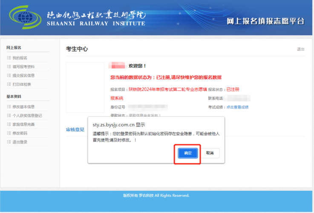This screenshot has height=213, width=314.
Task: Confirm the password warning with 确定
Action: point(188,153)
